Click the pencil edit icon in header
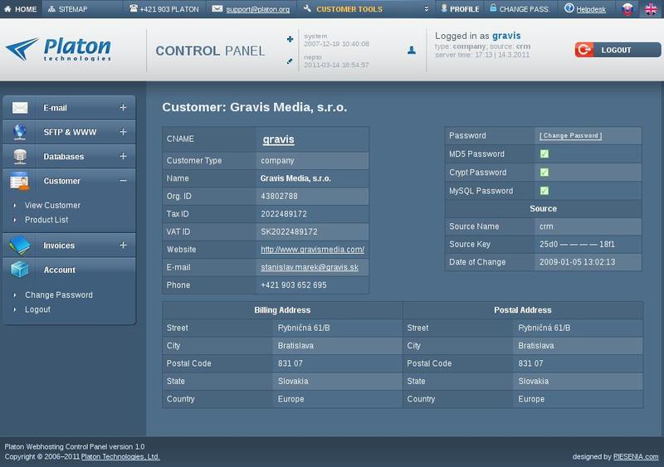The image size is (664, 467). click(x=290, y=61)
